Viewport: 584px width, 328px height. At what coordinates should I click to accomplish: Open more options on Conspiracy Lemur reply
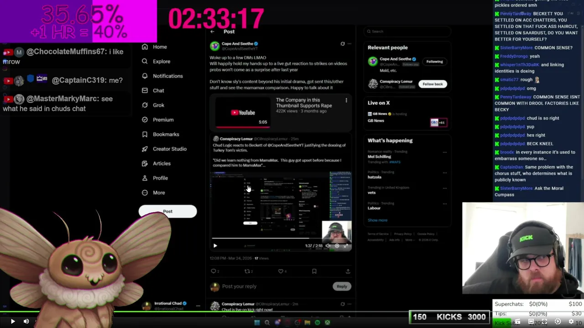349,304
